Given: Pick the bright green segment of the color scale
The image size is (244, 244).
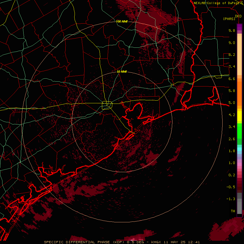Looking at the screenshot, I should tap(239, 131).
